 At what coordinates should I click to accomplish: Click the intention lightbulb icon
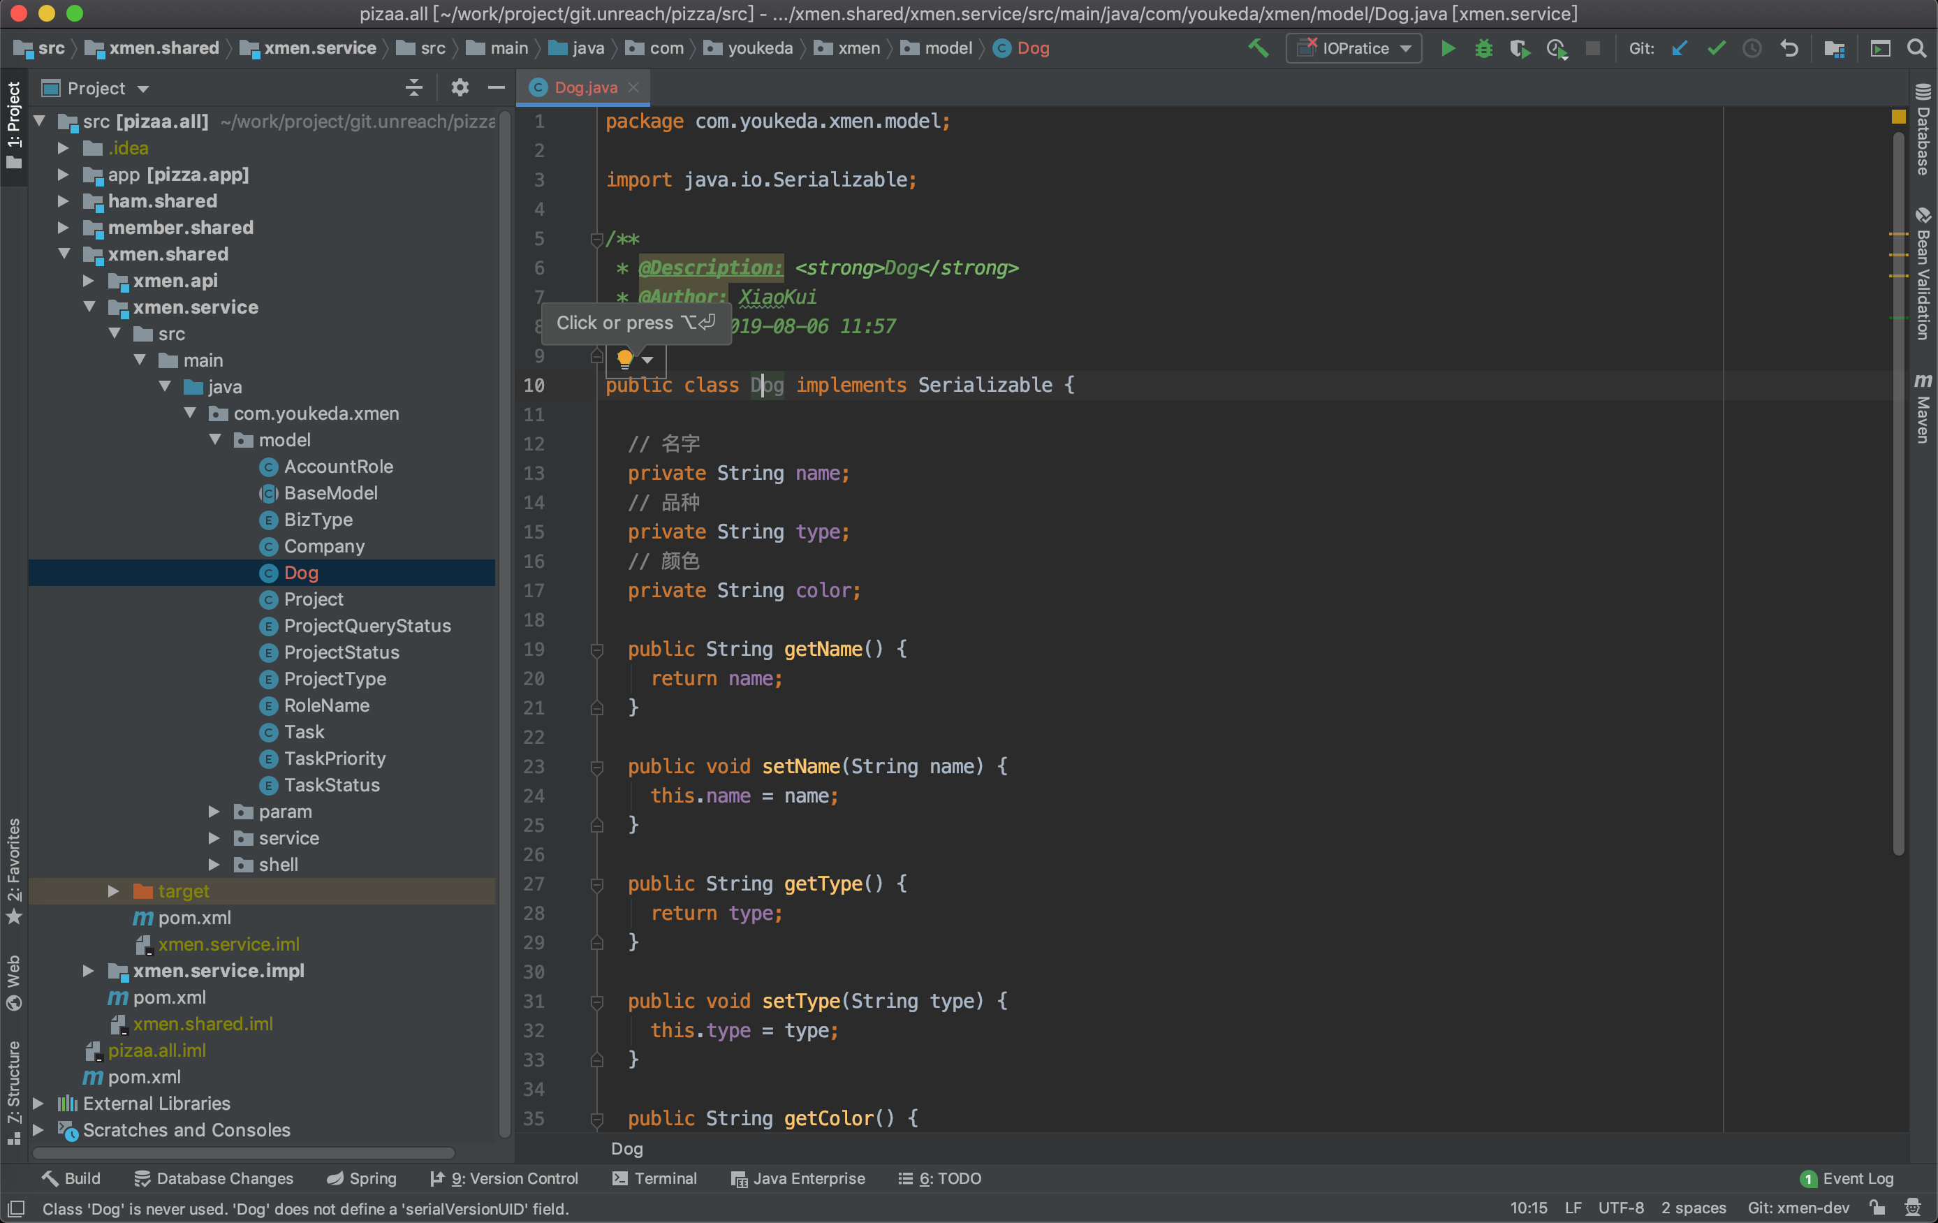coord(624,358)
